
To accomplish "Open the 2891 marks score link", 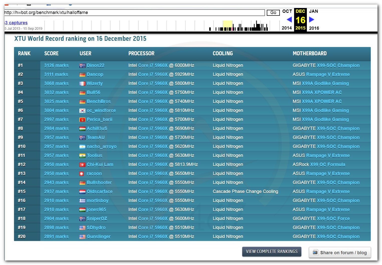I will tap(56, 236).
